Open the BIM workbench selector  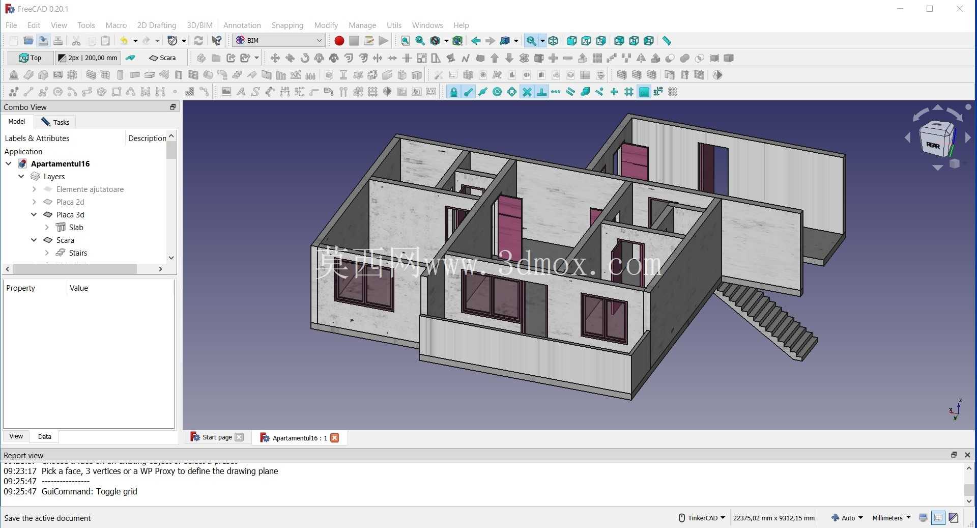pyautogui.click(x=278, y=40)
